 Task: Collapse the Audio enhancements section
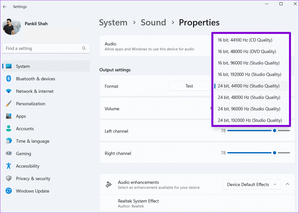point(287,184)
